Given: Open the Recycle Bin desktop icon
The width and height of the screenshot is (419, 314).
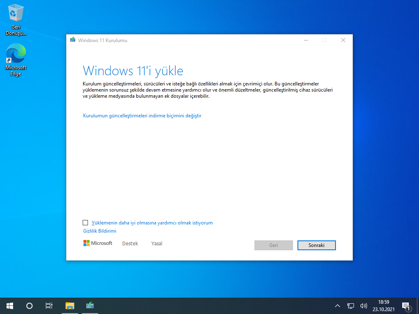Looking at the screenshot, I should click(16, 20).
